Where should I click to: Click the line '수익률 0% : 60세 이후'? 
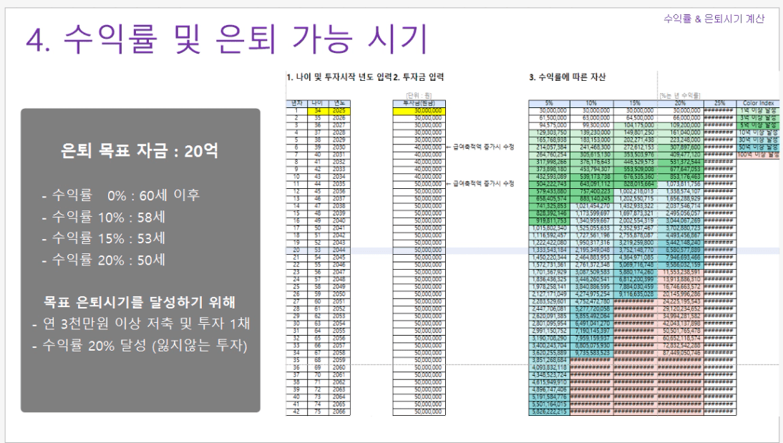click(x=121, y=195)
